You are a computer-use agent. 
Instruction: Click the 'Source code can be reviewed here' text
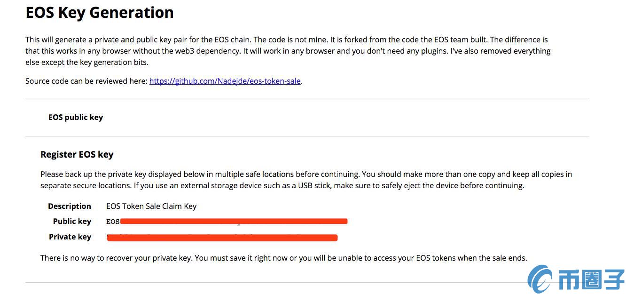click(86, 81)
